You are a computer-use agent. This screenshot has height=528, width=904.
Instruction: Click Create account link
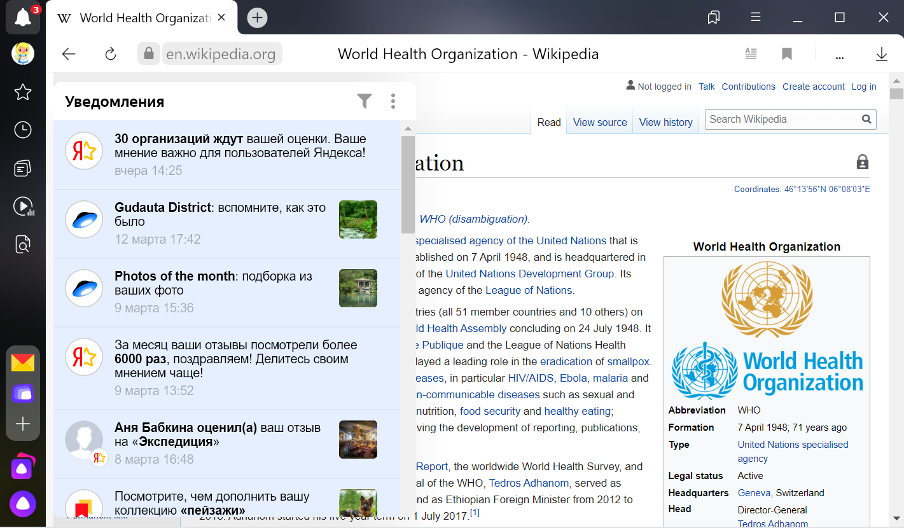pos(814,87)
